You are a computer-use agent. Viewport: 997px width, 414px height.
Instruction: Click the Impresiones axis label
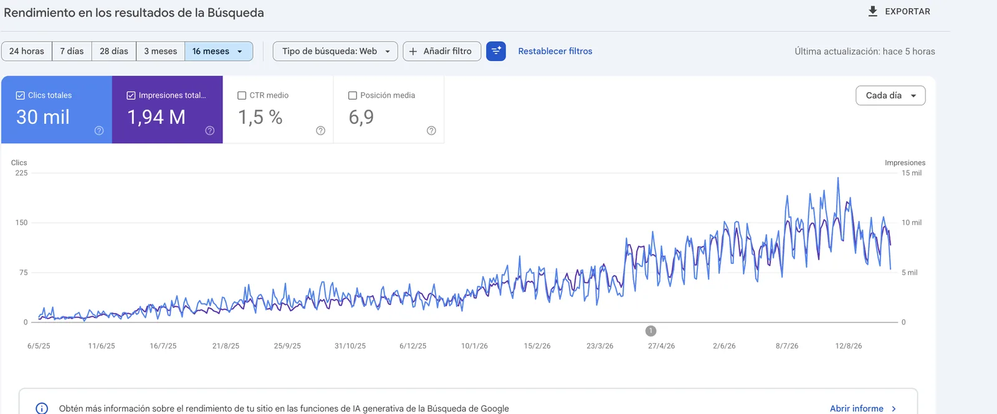(905, 163)
